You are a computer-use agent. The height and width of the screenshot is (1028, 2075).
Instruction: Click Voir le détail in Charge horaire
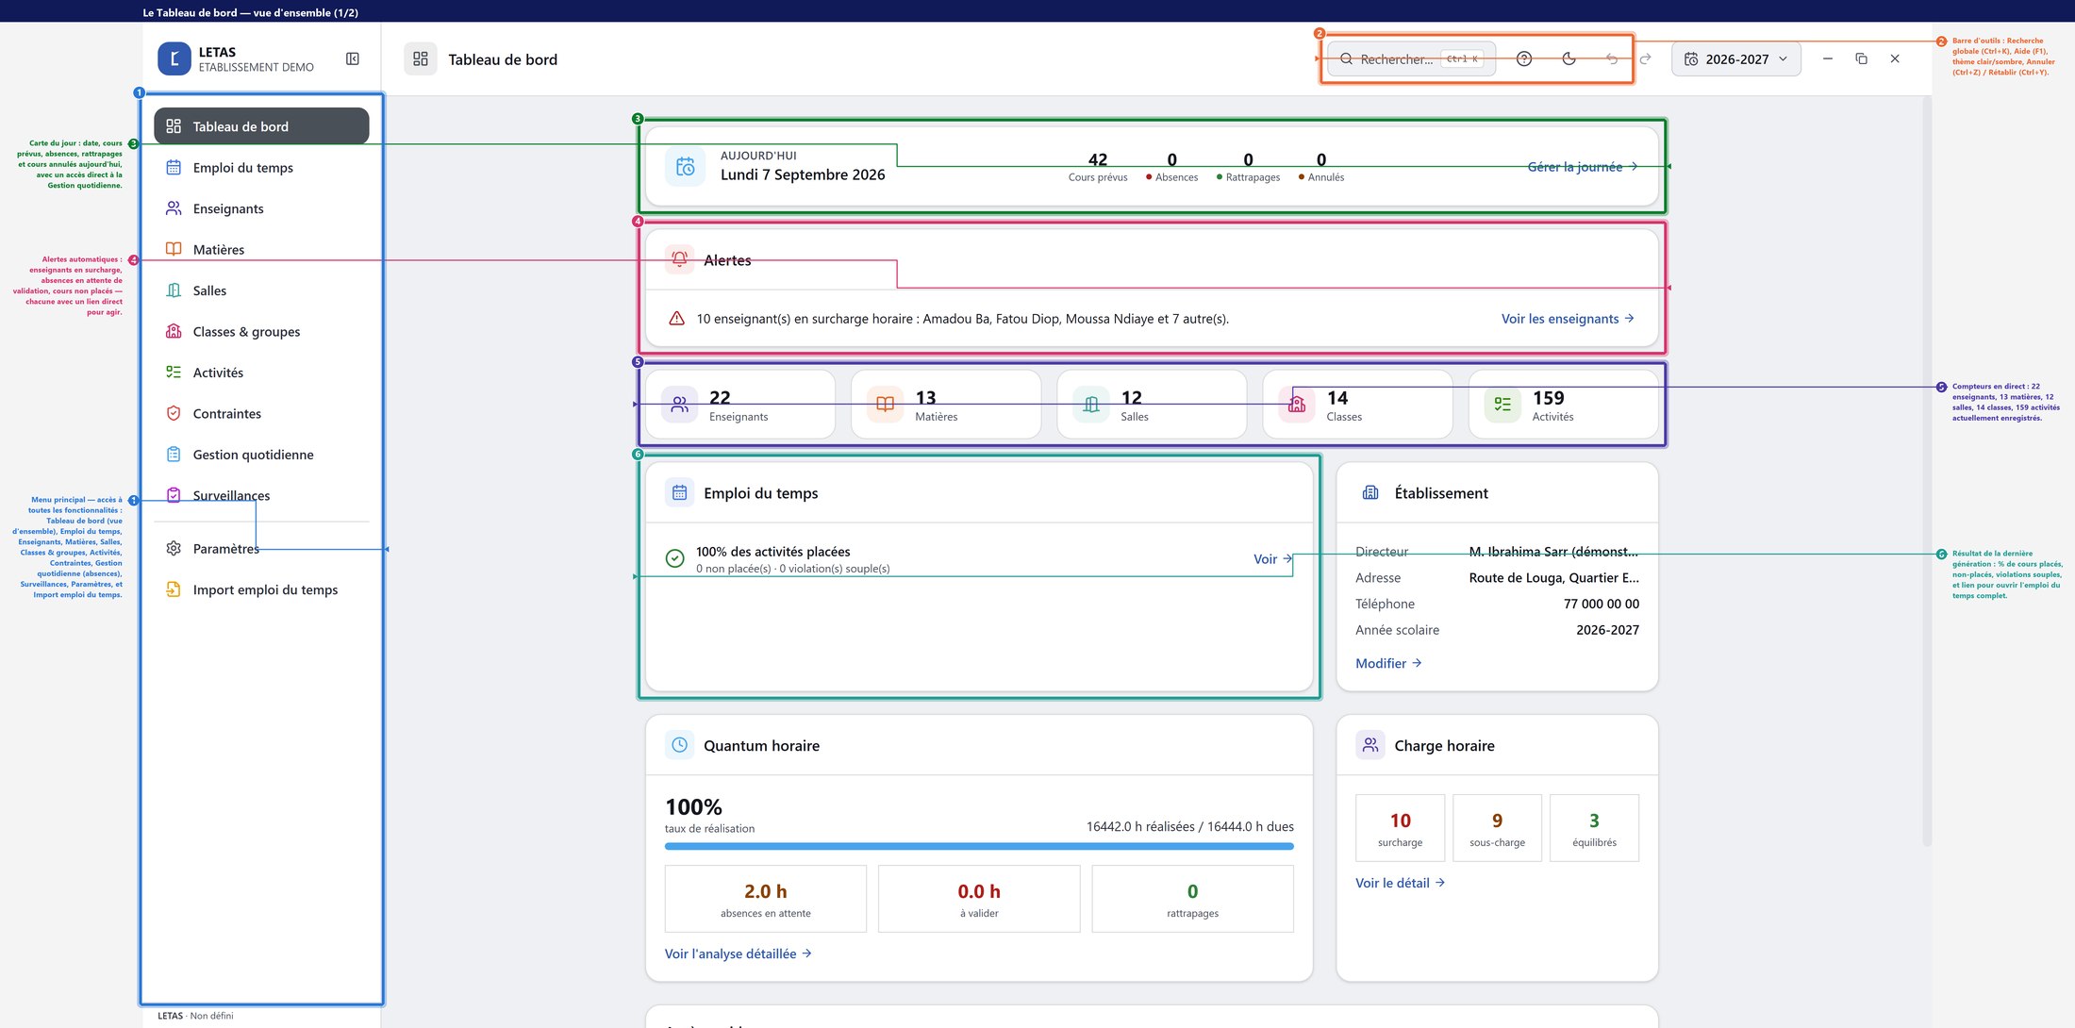click(1400, 883)
